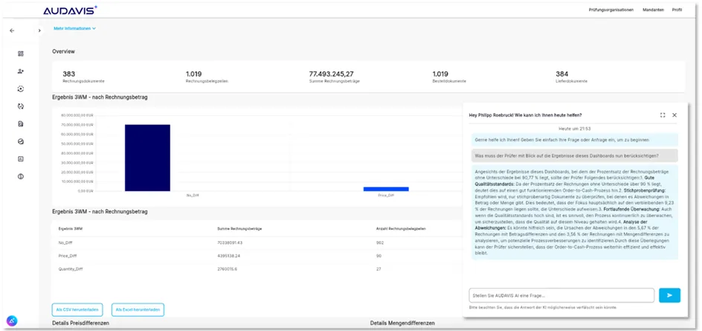Open the document search icon in sidebar
Screen dimensions: 702x331
21,124
